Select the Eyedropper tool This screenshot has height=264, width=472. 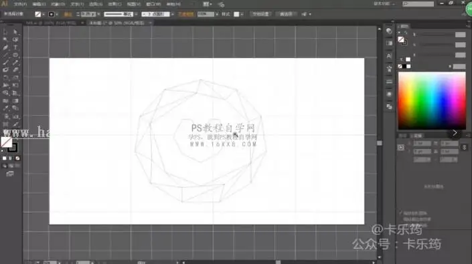click(5, 108)
